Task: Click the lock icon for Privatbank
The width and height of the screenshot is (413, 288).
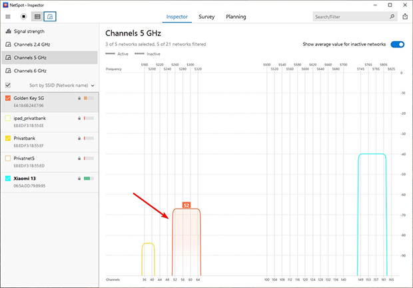Action: pyautogui.click(x=79, y=139)
